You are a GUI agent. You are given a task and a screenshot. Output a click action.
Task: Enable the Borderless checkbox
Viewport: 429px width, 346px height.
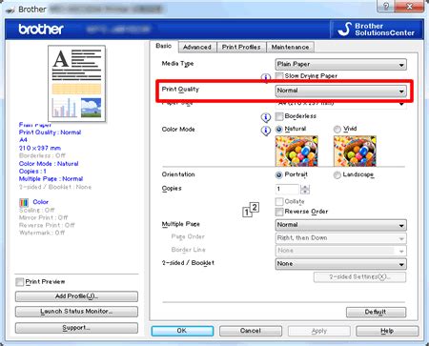click(279, 116)
